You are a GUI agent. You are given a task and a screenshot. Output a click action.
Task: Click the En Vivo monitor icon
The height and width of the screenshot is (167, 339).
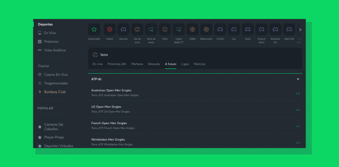coord(40,33)
